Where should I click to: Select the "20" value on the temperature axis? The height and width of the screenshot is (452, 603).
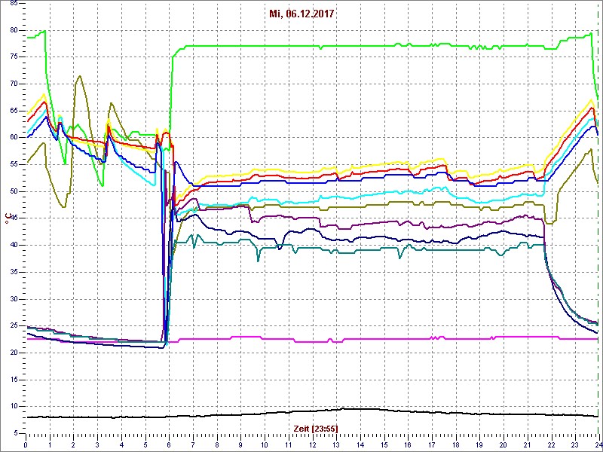14,353
